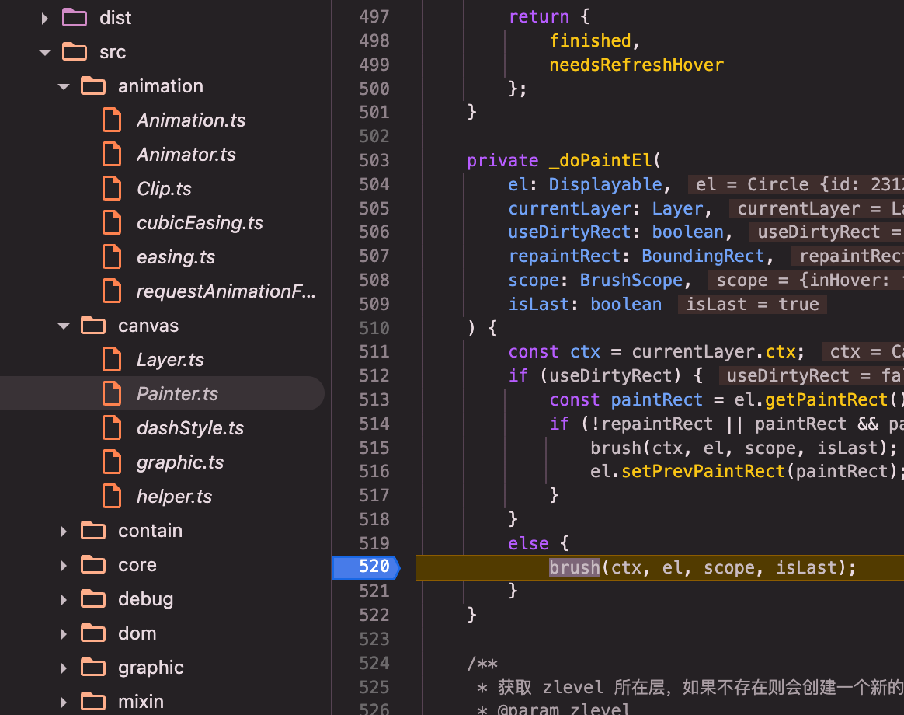The image size is (904, 715).
Task: Expand the dist folder arrow
Action: 45,18
